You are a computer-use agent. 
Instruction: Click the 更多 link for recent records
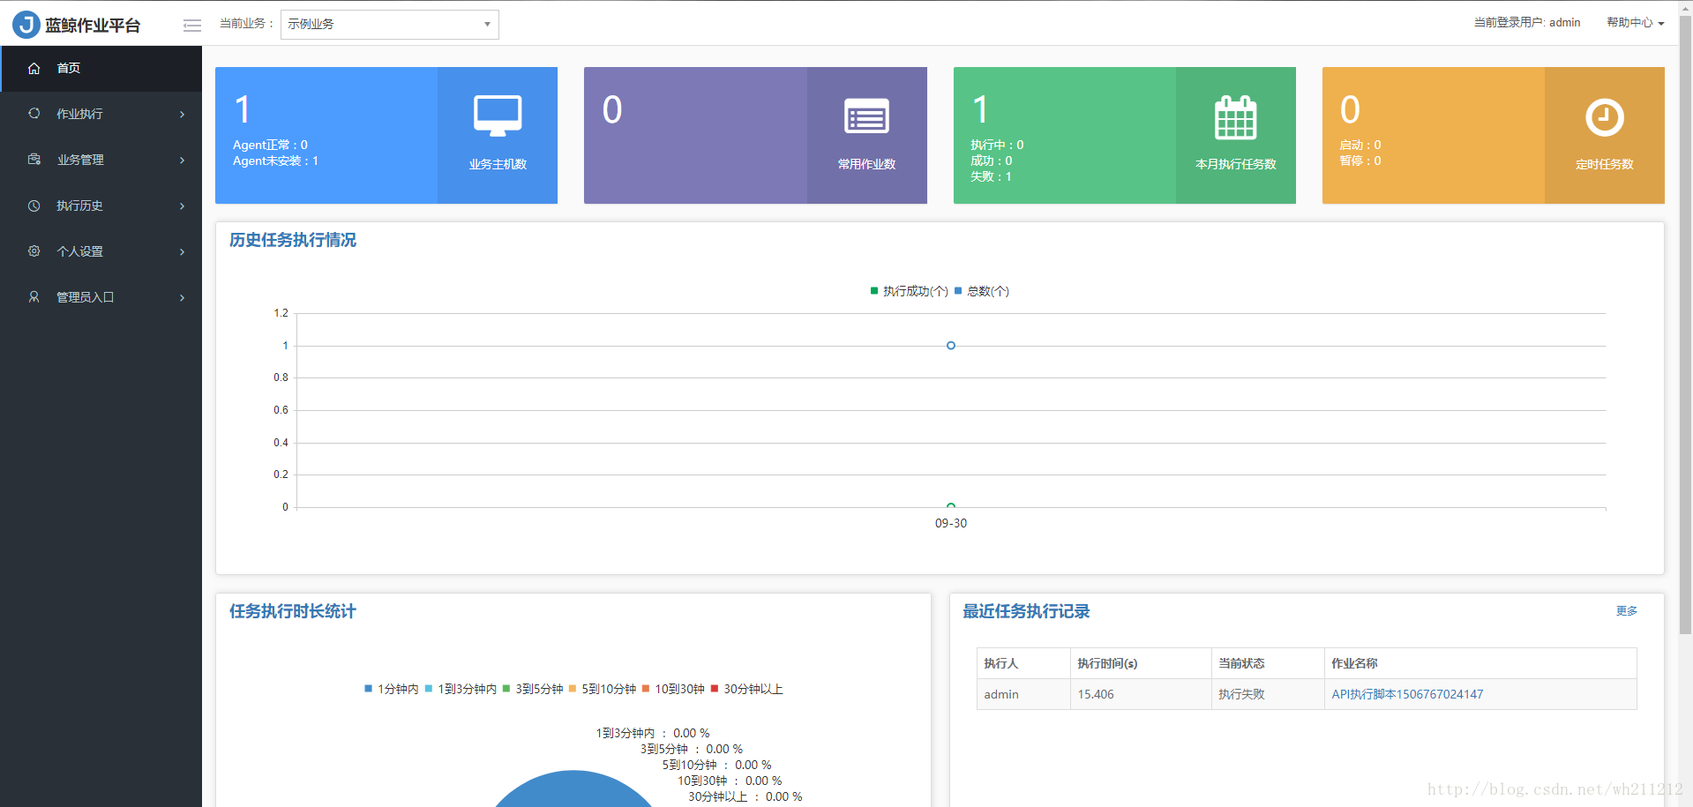1627,611
